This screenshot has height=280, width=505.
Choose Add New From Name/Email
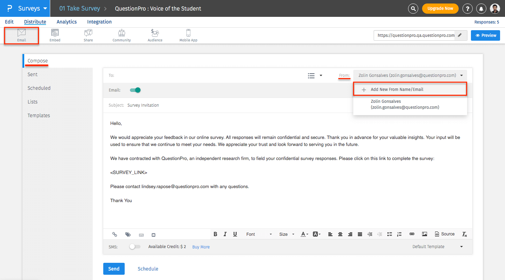(410, 89)
